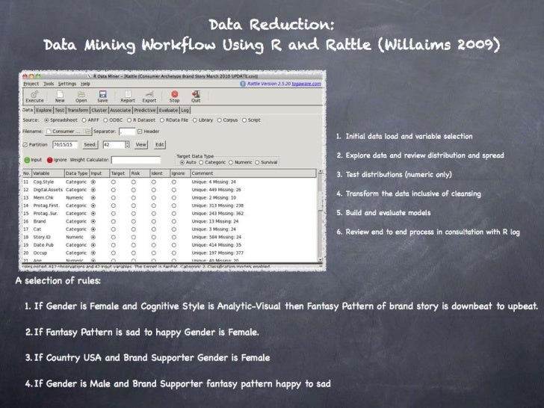Click the Separator input field

click(x=127, y=132)
